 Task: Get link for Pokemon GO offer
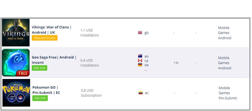(x=40, y=98)
